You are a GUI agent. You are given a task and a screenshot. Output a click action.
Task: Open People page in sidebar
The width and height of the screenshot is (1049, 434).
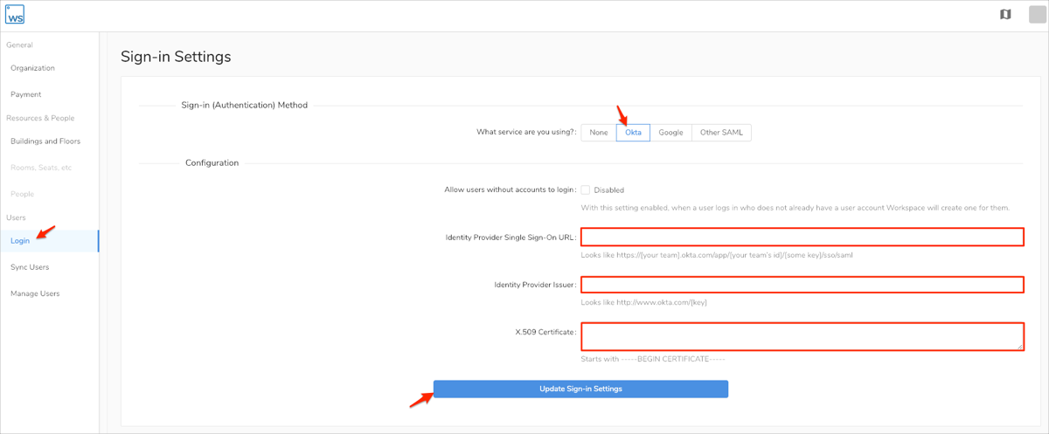pos(23,194)
